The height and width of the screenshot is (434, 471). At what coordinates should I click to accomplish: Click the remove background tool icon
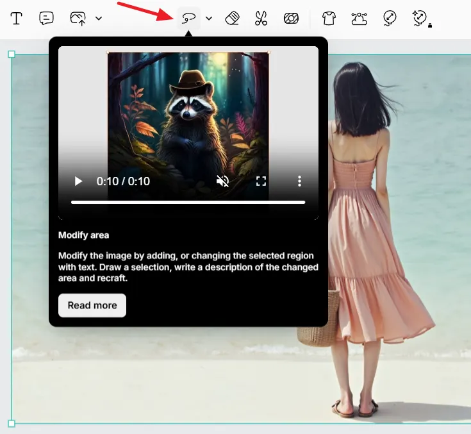pyautogui.click(x=291, y=18)
